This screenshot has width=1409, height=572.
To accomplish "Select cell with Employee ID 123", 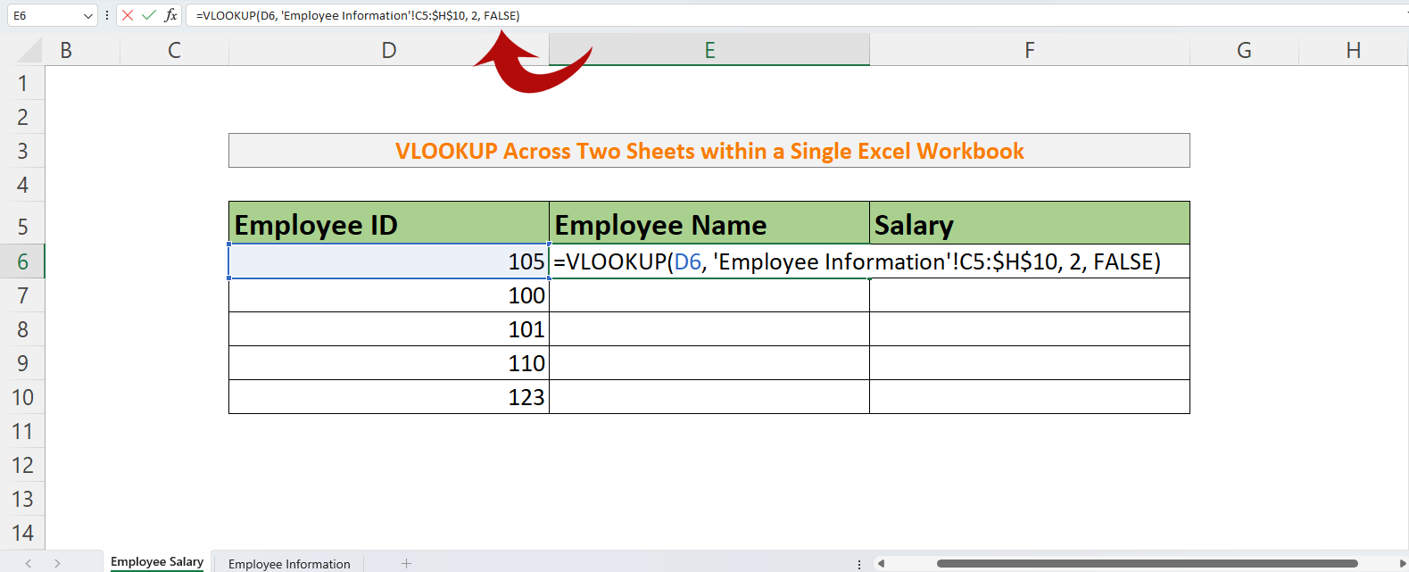I will pyautogui.click(x=389, y=397).
